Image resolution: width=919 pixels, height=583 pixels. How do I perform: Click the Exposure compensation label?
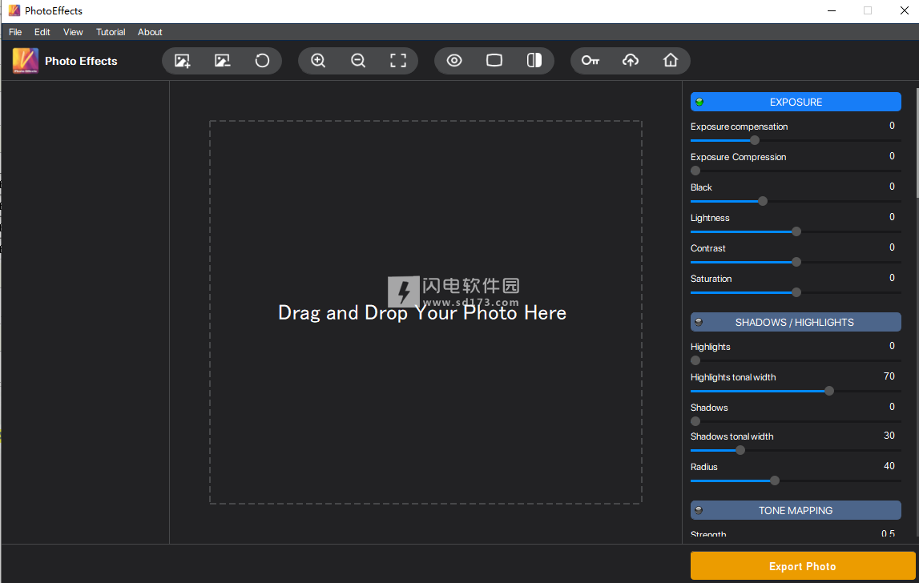click(x=739, y=127)
